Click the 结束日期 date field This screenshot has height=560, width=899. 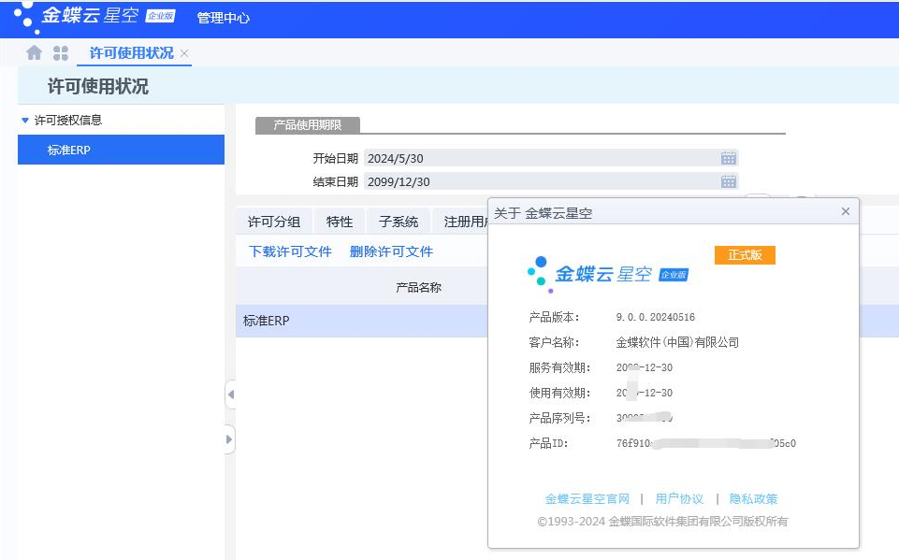[x=551, y=181]
